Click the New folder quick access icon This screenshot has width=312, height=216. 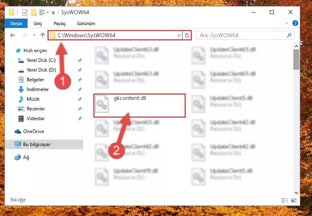click(x=34, y=13)
